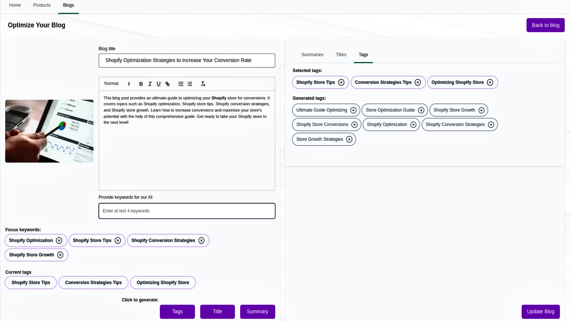Click inside the blog content text editor
Image resolution: width=571 pixels, height=321 pixels.
tap(187, 141)
